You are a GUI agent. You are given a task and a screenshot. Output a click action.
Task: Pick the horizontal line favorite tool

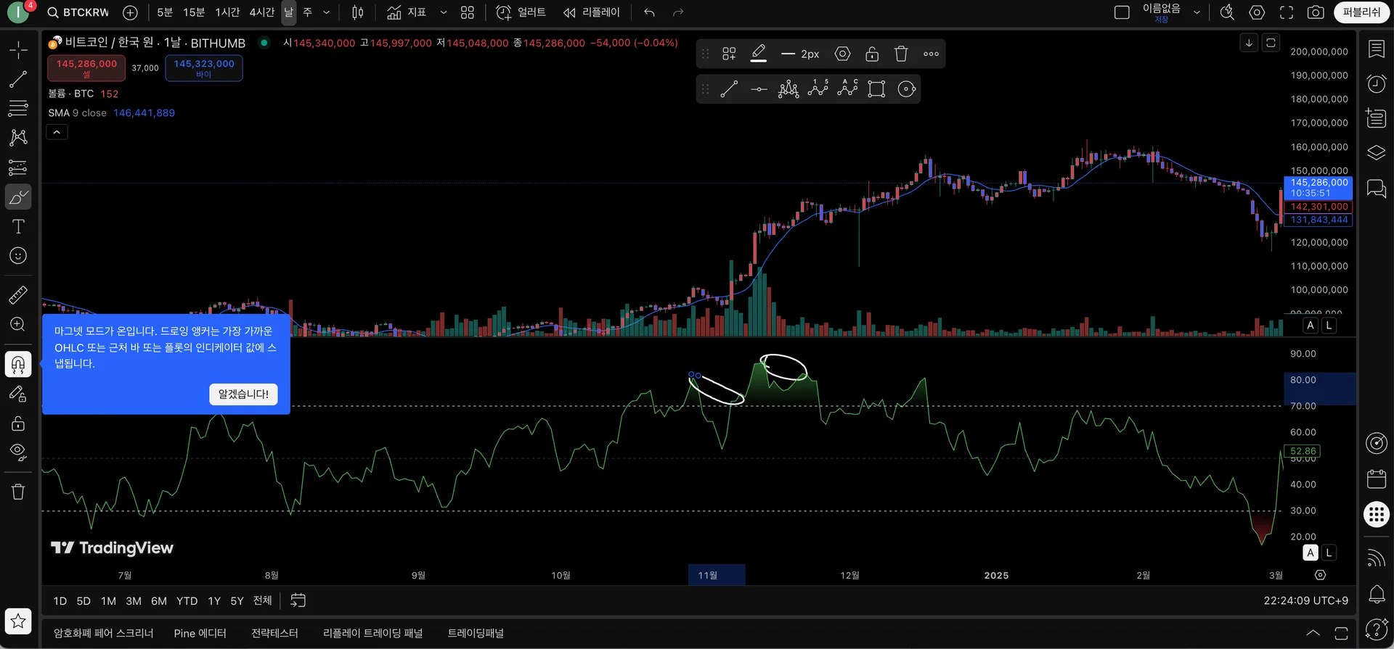click(x=759, y=89)
